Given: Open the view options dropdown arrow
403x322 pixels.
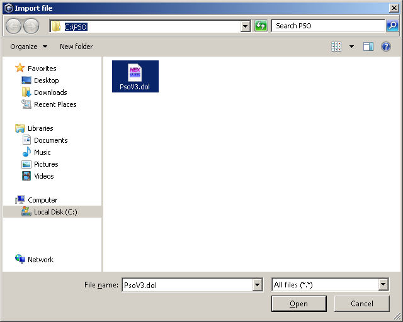Looking at the screenshot, I should (351, 47).
